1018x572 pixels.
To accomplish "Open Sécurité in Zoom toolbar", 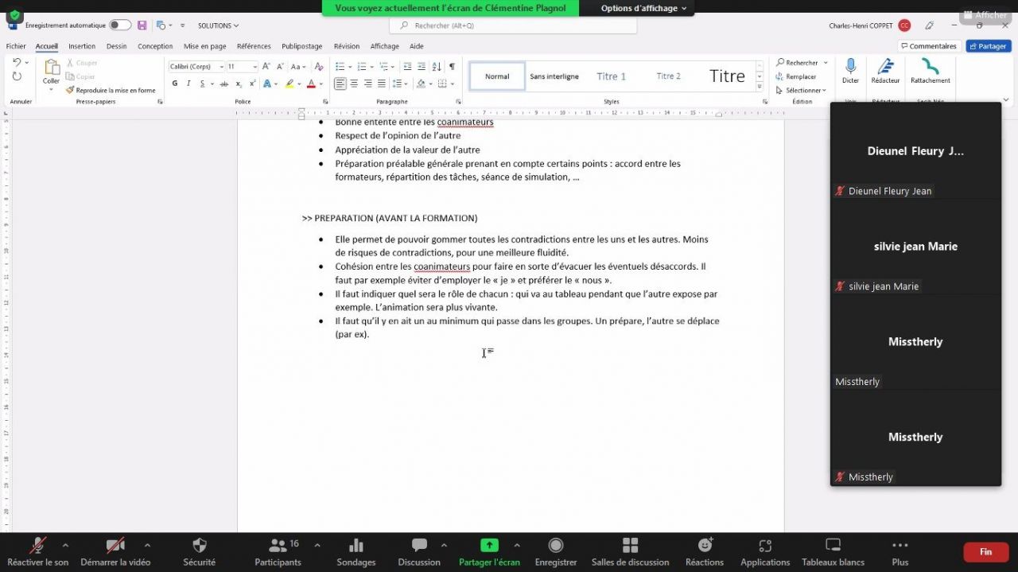I will 199,552.
